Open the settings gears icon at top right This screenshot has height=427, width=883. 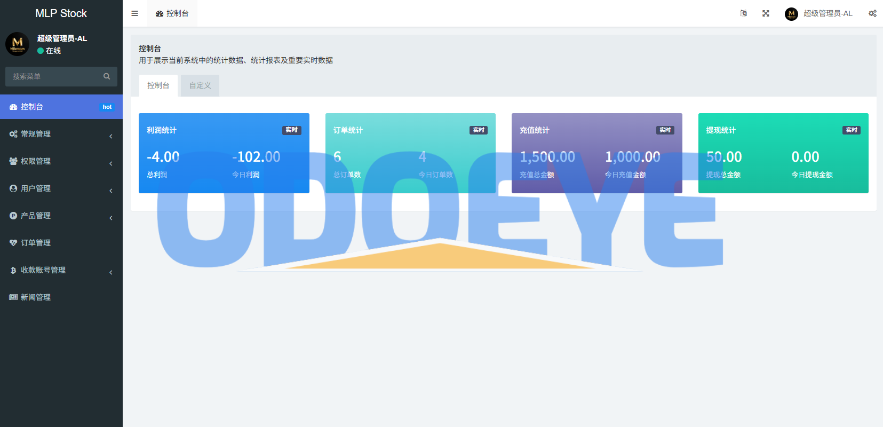(872, 13)
